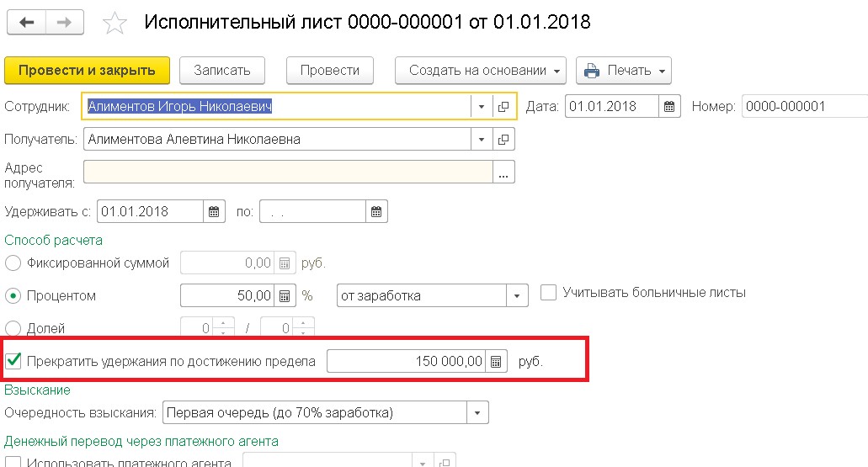Click the document title Исполнительный лист

click(x=368, y=22)
